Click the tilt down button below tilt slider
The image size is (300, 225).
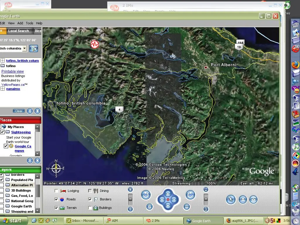(206, 209)
